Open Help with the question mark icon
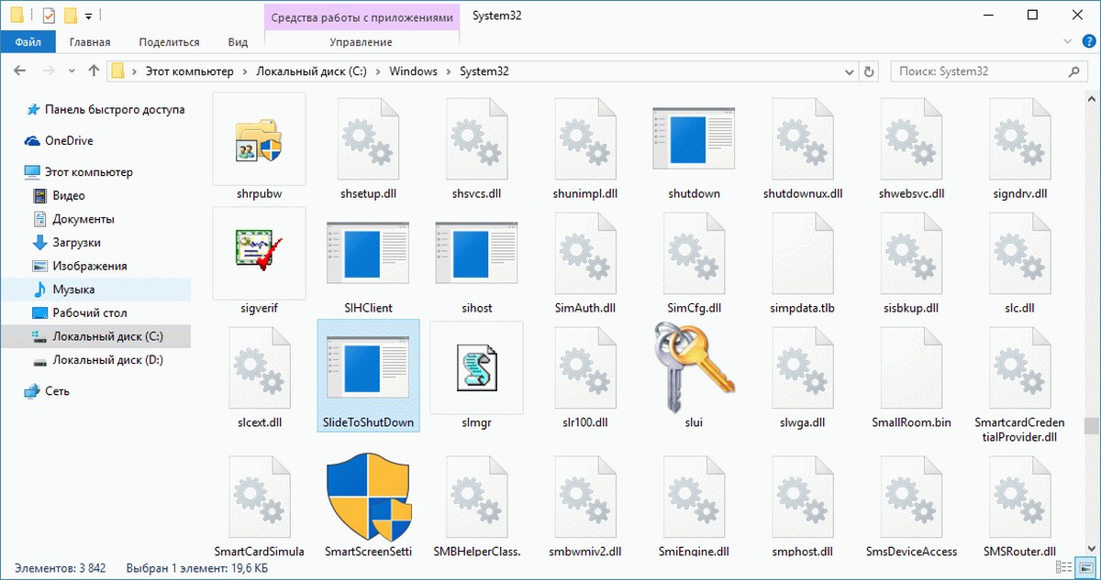This screenshot has width=1101, height=580. (1087, 42)
